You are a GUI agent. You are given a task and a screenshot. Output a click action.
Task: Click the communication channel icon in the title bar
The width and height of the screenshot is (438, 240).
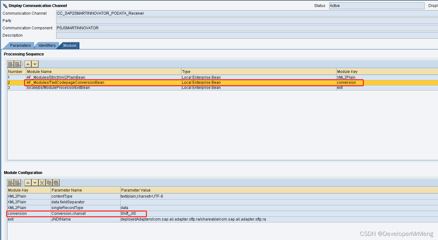click(4, 5)
